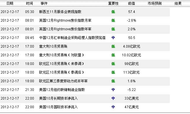The width and height of the screenshot is (190, 114).
Task: Select event 意大利10月贸易账
Action: [x=53, y=46]
